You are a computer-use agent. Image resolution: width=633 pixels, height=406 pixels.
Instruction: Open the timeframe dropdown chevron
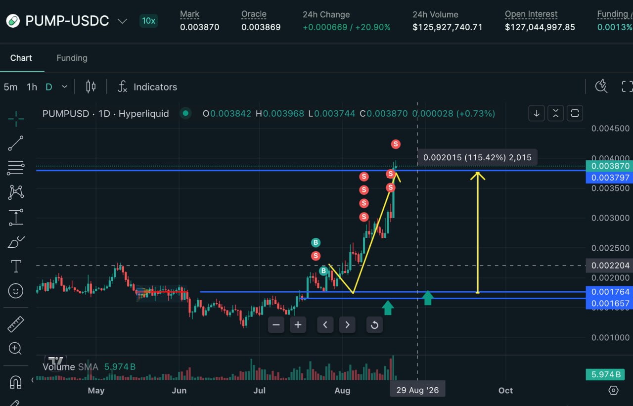64,87
